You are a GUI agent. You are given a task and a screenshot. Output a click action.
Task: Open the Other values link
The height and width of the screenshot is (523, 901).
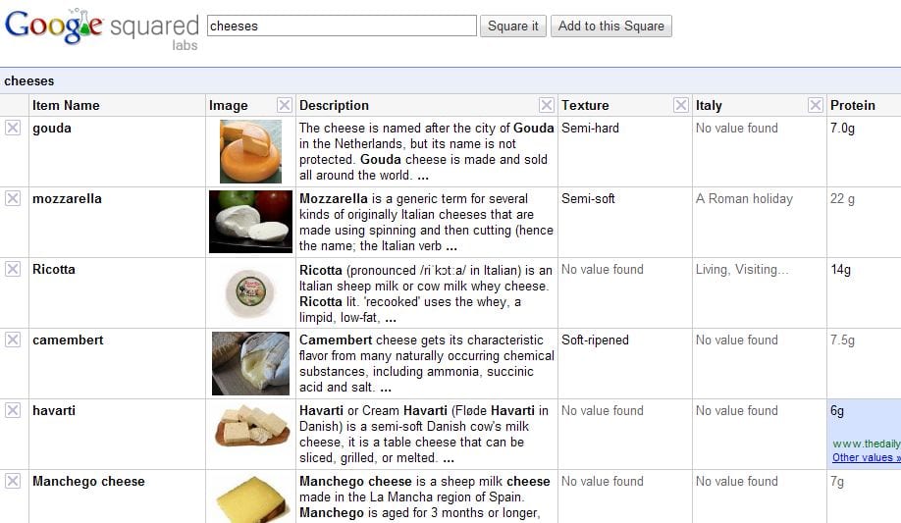coord(863,457)
